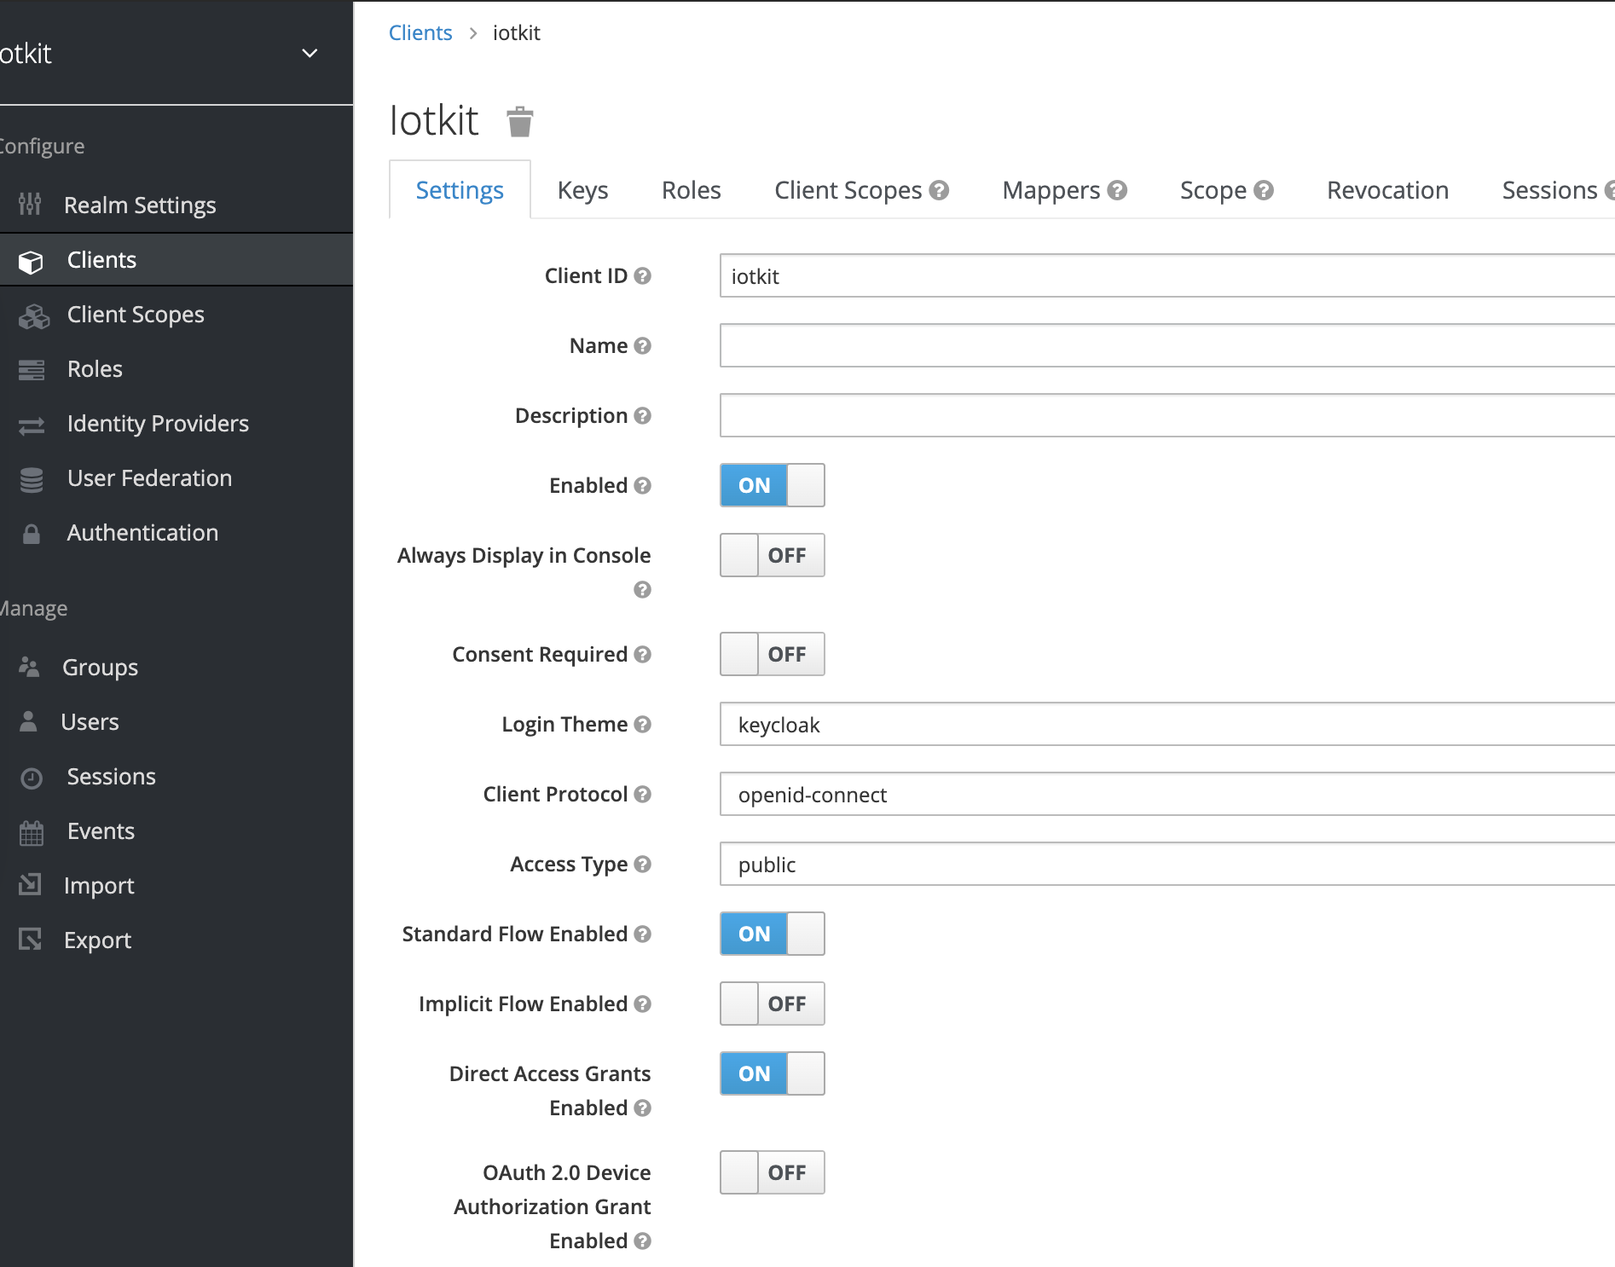The width and height of the screenshot is (1615, 1267).
Task: Show help tooltip for Login Theme
Action: [x=643, y=724]
